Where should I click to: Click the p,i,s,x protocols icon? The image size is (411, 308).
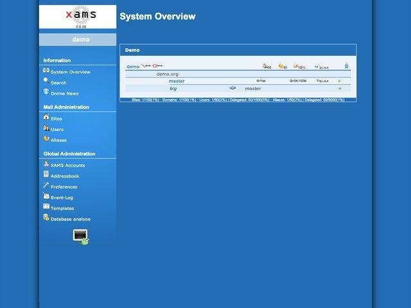(x=321, y=67)
